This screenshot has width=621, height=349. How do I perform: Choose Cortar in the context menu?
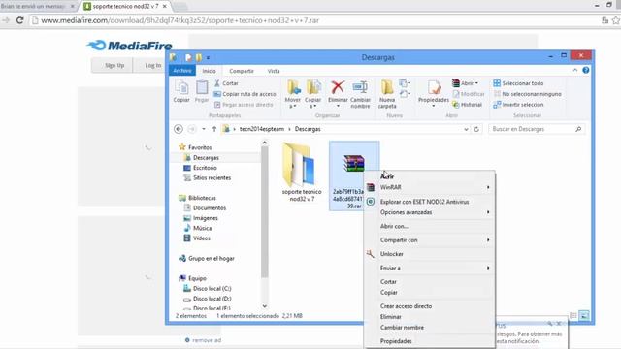pos(430,282)
